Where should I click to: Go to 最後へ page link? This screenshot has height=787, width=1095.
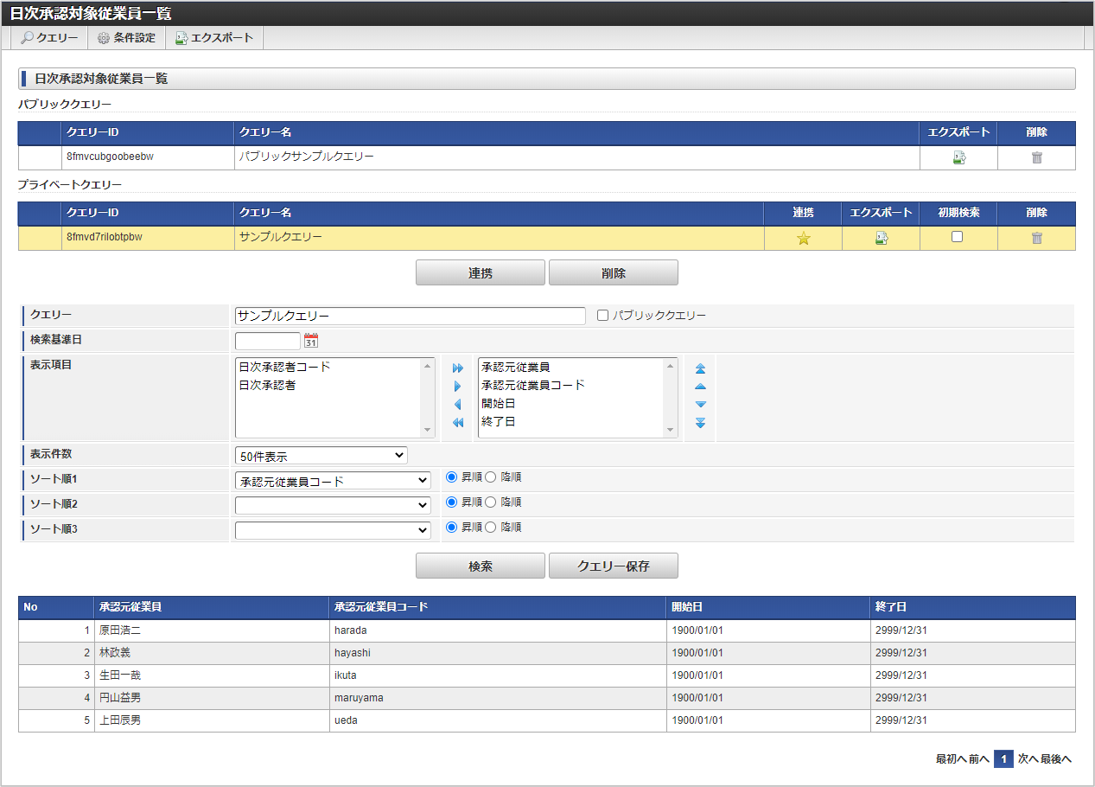(1056, 759)
